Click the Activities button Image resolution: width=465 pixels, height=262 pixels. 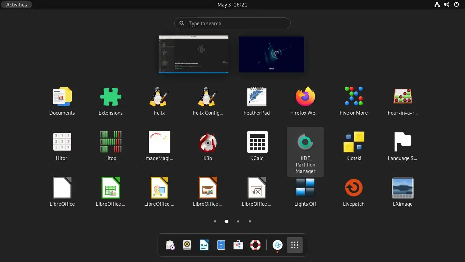16,5
